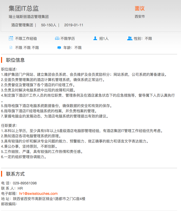Click the open book icon for 不限学历

[x=57, y=39]
